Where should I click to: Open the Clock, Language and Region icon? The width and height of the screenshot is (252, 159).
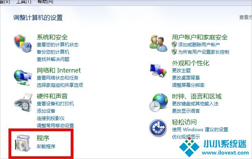(x=158, y=103)
